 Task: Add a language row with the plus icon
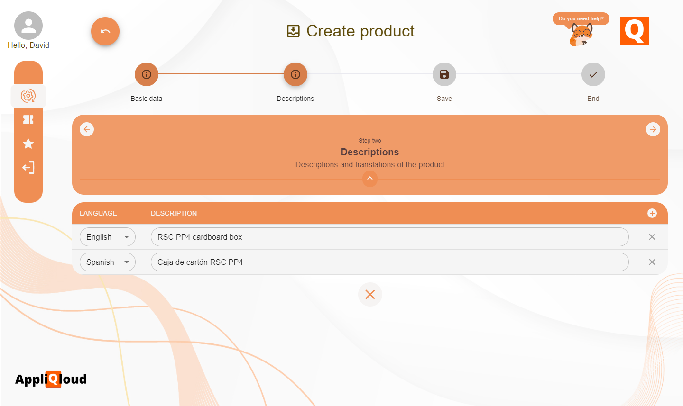click(x=652, y=213)
